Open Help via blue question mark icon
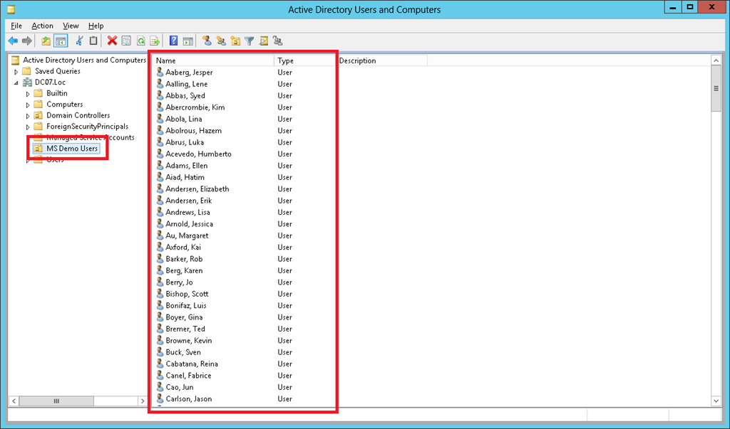Screen dimensions: 730x429 point(173,41)
